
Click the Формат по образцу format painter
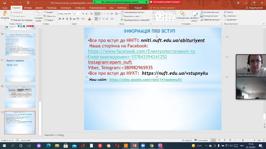tap(21, 20)
